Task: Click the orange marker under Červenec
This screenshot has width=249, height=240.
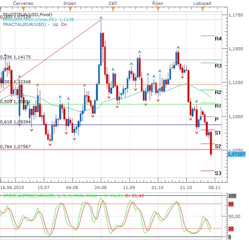Action: (23, 9)
